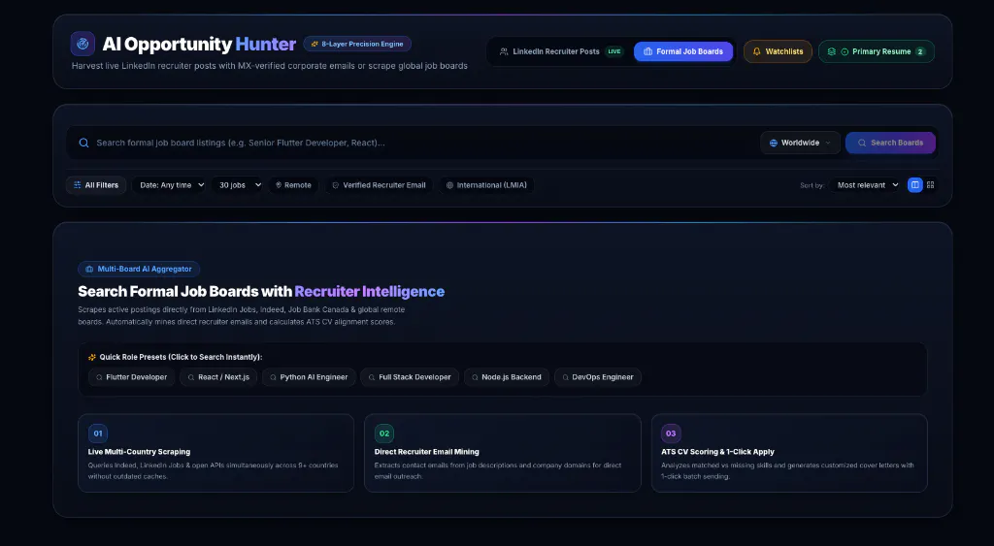Click the number 2 badge in Primary Resume
Viewport: 994px width, 546px height.
pos(920,51)
